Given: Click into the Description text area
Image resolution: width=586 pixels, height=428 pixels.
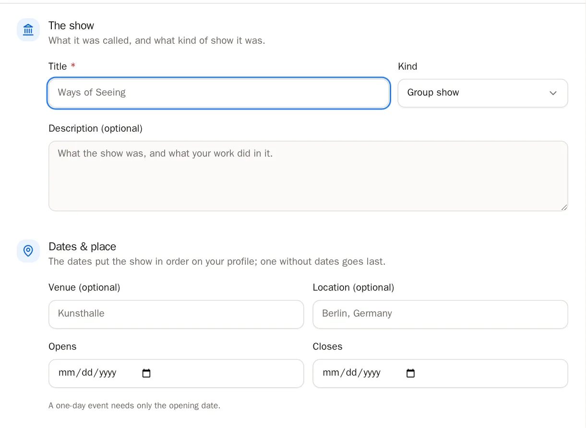Looking at the screenshot, I should tap(308, 176).
